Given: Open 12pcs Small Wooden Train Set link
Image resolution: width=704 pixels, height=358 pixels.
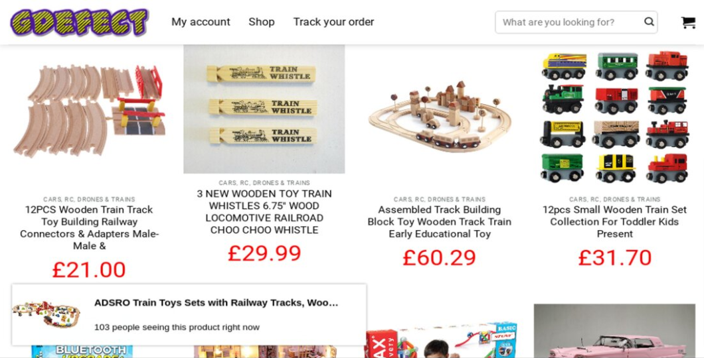Looking at the screenshot, I should tap(614, 222).
